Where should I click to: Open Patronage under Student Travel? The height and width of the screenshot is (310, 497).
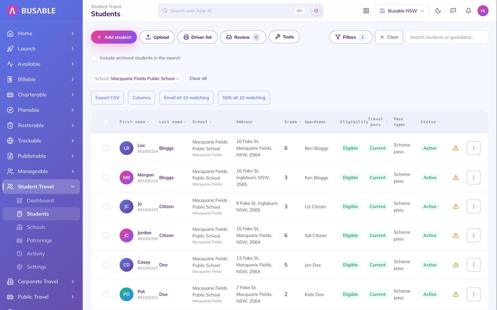click(x=41, y=240)
